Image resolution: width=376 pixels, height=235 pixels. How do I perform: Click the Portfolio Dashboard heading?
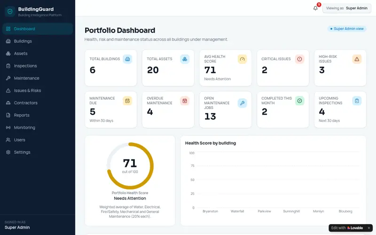pos(120,31)
